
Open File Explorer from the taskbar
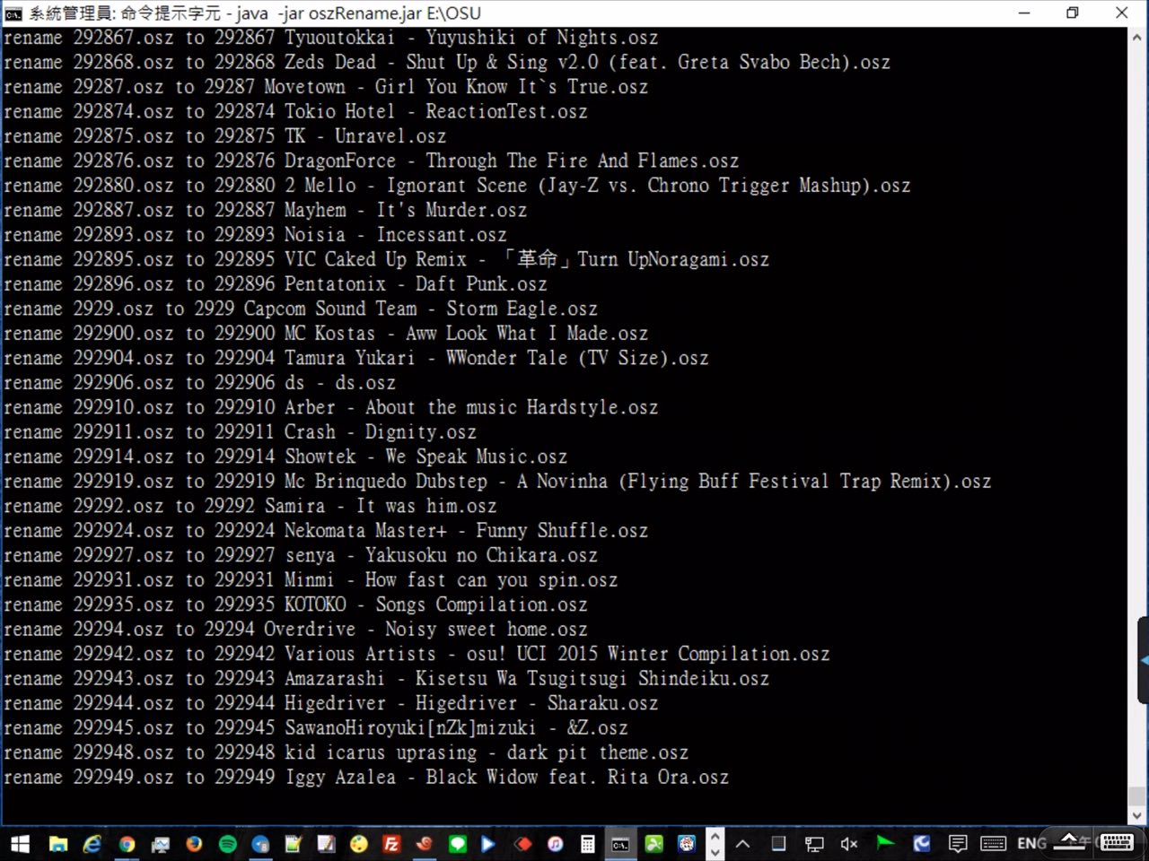(58, 844)
